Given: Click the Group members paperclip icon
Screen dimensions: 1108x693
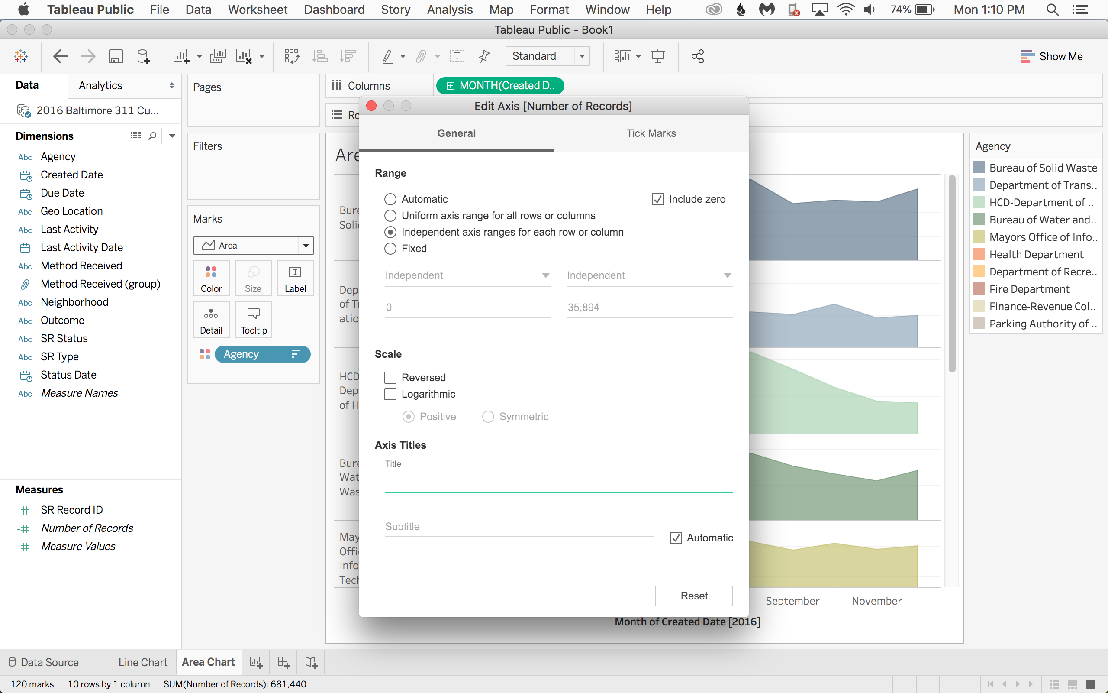Looking at the screenshot, I should click(x=421, y=56).
